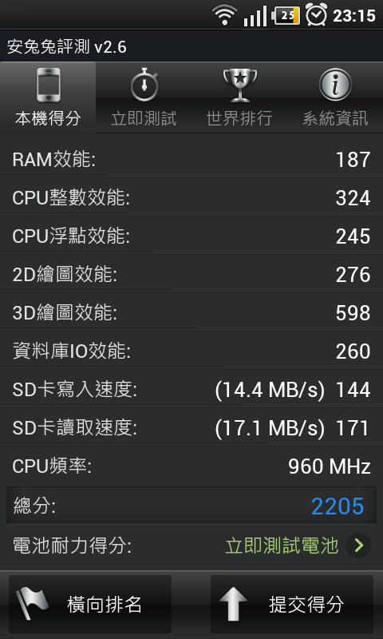Tap the stopwatch icon for 立即測試
The image size is (383, 639).
tap(144, 85)
